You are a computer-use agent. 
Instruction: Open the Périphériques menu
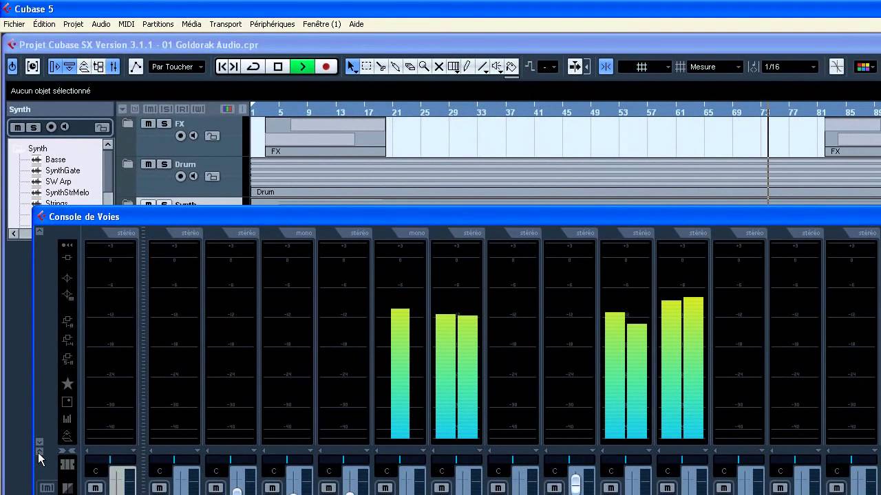[x=273, y=24]
